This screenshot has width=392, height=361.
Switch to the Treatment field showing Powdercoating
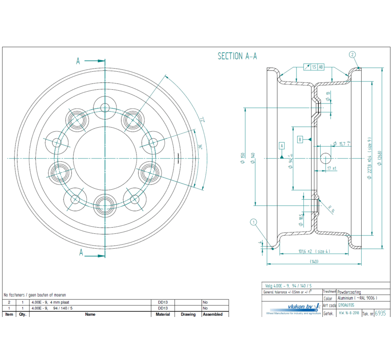pyautogui.click(x=349, y=292)
